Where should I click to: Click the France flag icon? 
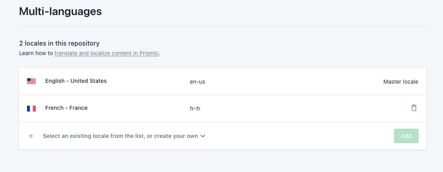pyautogui.click(x=31, y=108)
